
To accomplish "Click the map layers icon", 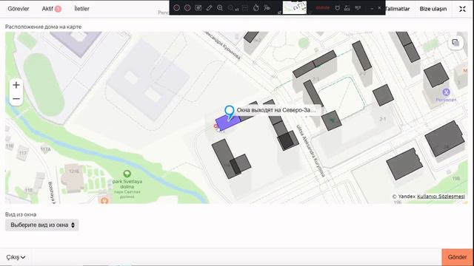I will tap(455, 43).
